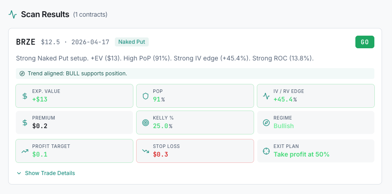
Task: Click the compass icon in Trend aligned banner
Action: tap(22, 74)
